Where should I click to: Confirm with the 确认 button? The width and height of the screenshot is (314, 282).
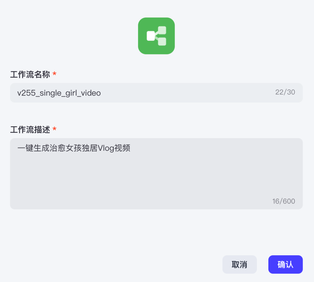coord(286,264)
